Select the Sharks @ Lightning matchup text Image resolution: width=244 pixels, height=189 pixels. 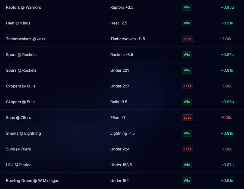[x=23, y=133]
